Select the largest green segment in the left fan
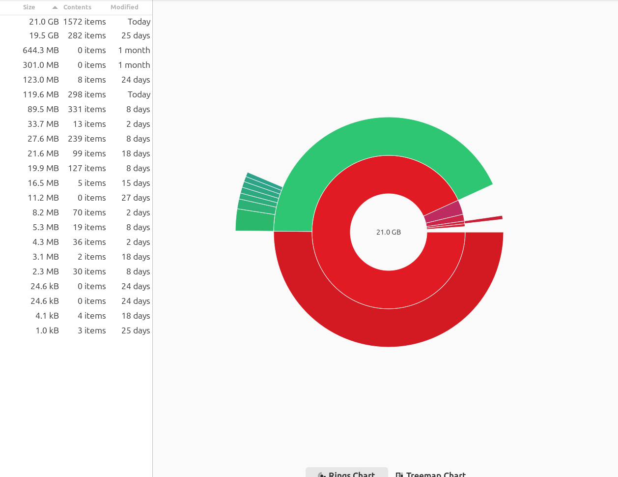This screenshot has width=618, height=477. [255, 221]
